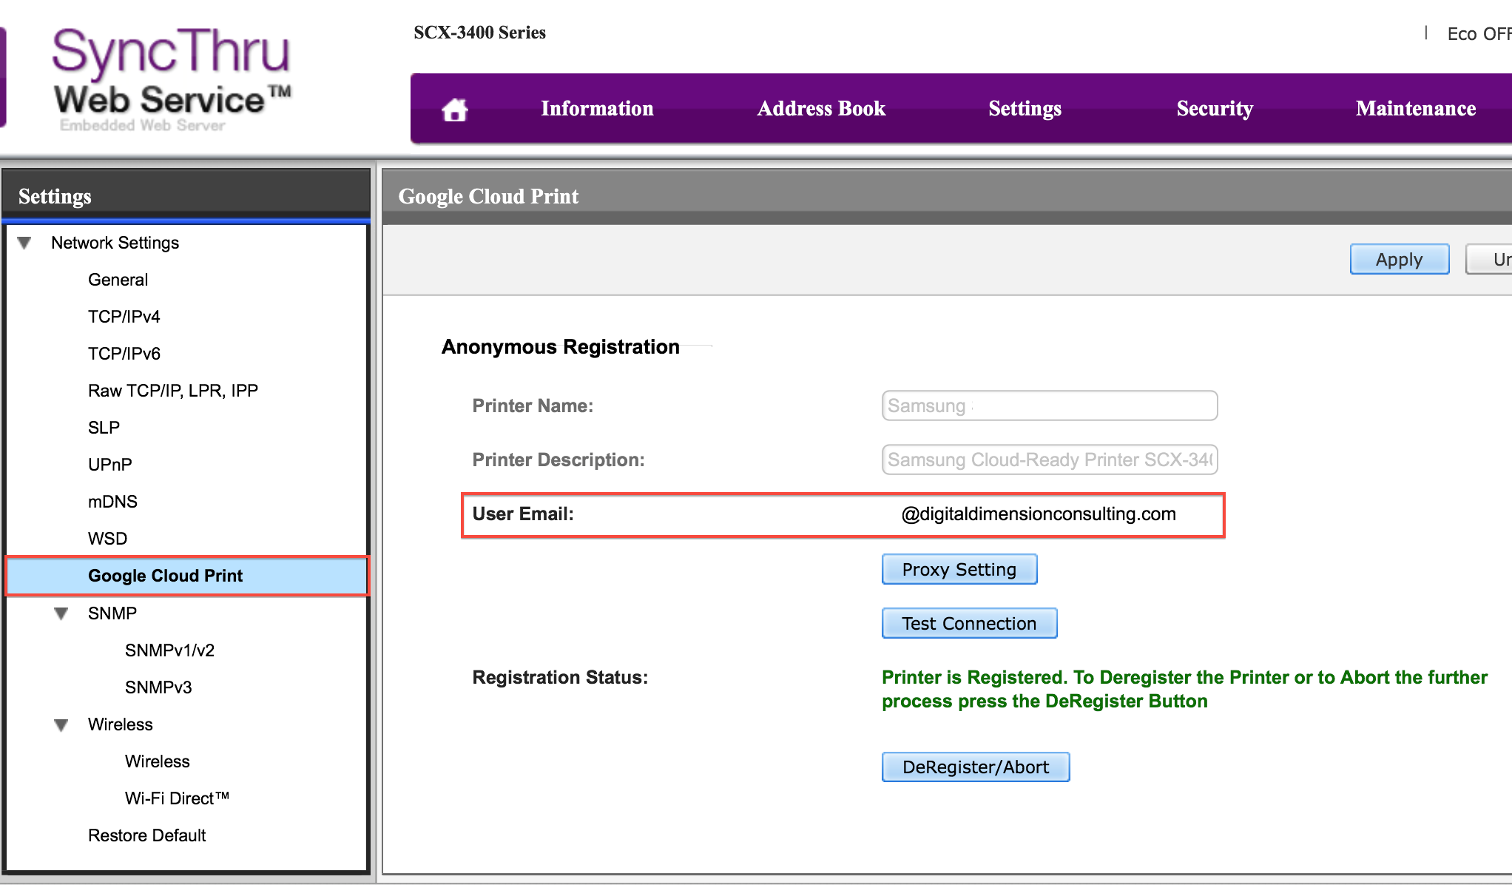Run Test Connection

click(x=969, y=623)
